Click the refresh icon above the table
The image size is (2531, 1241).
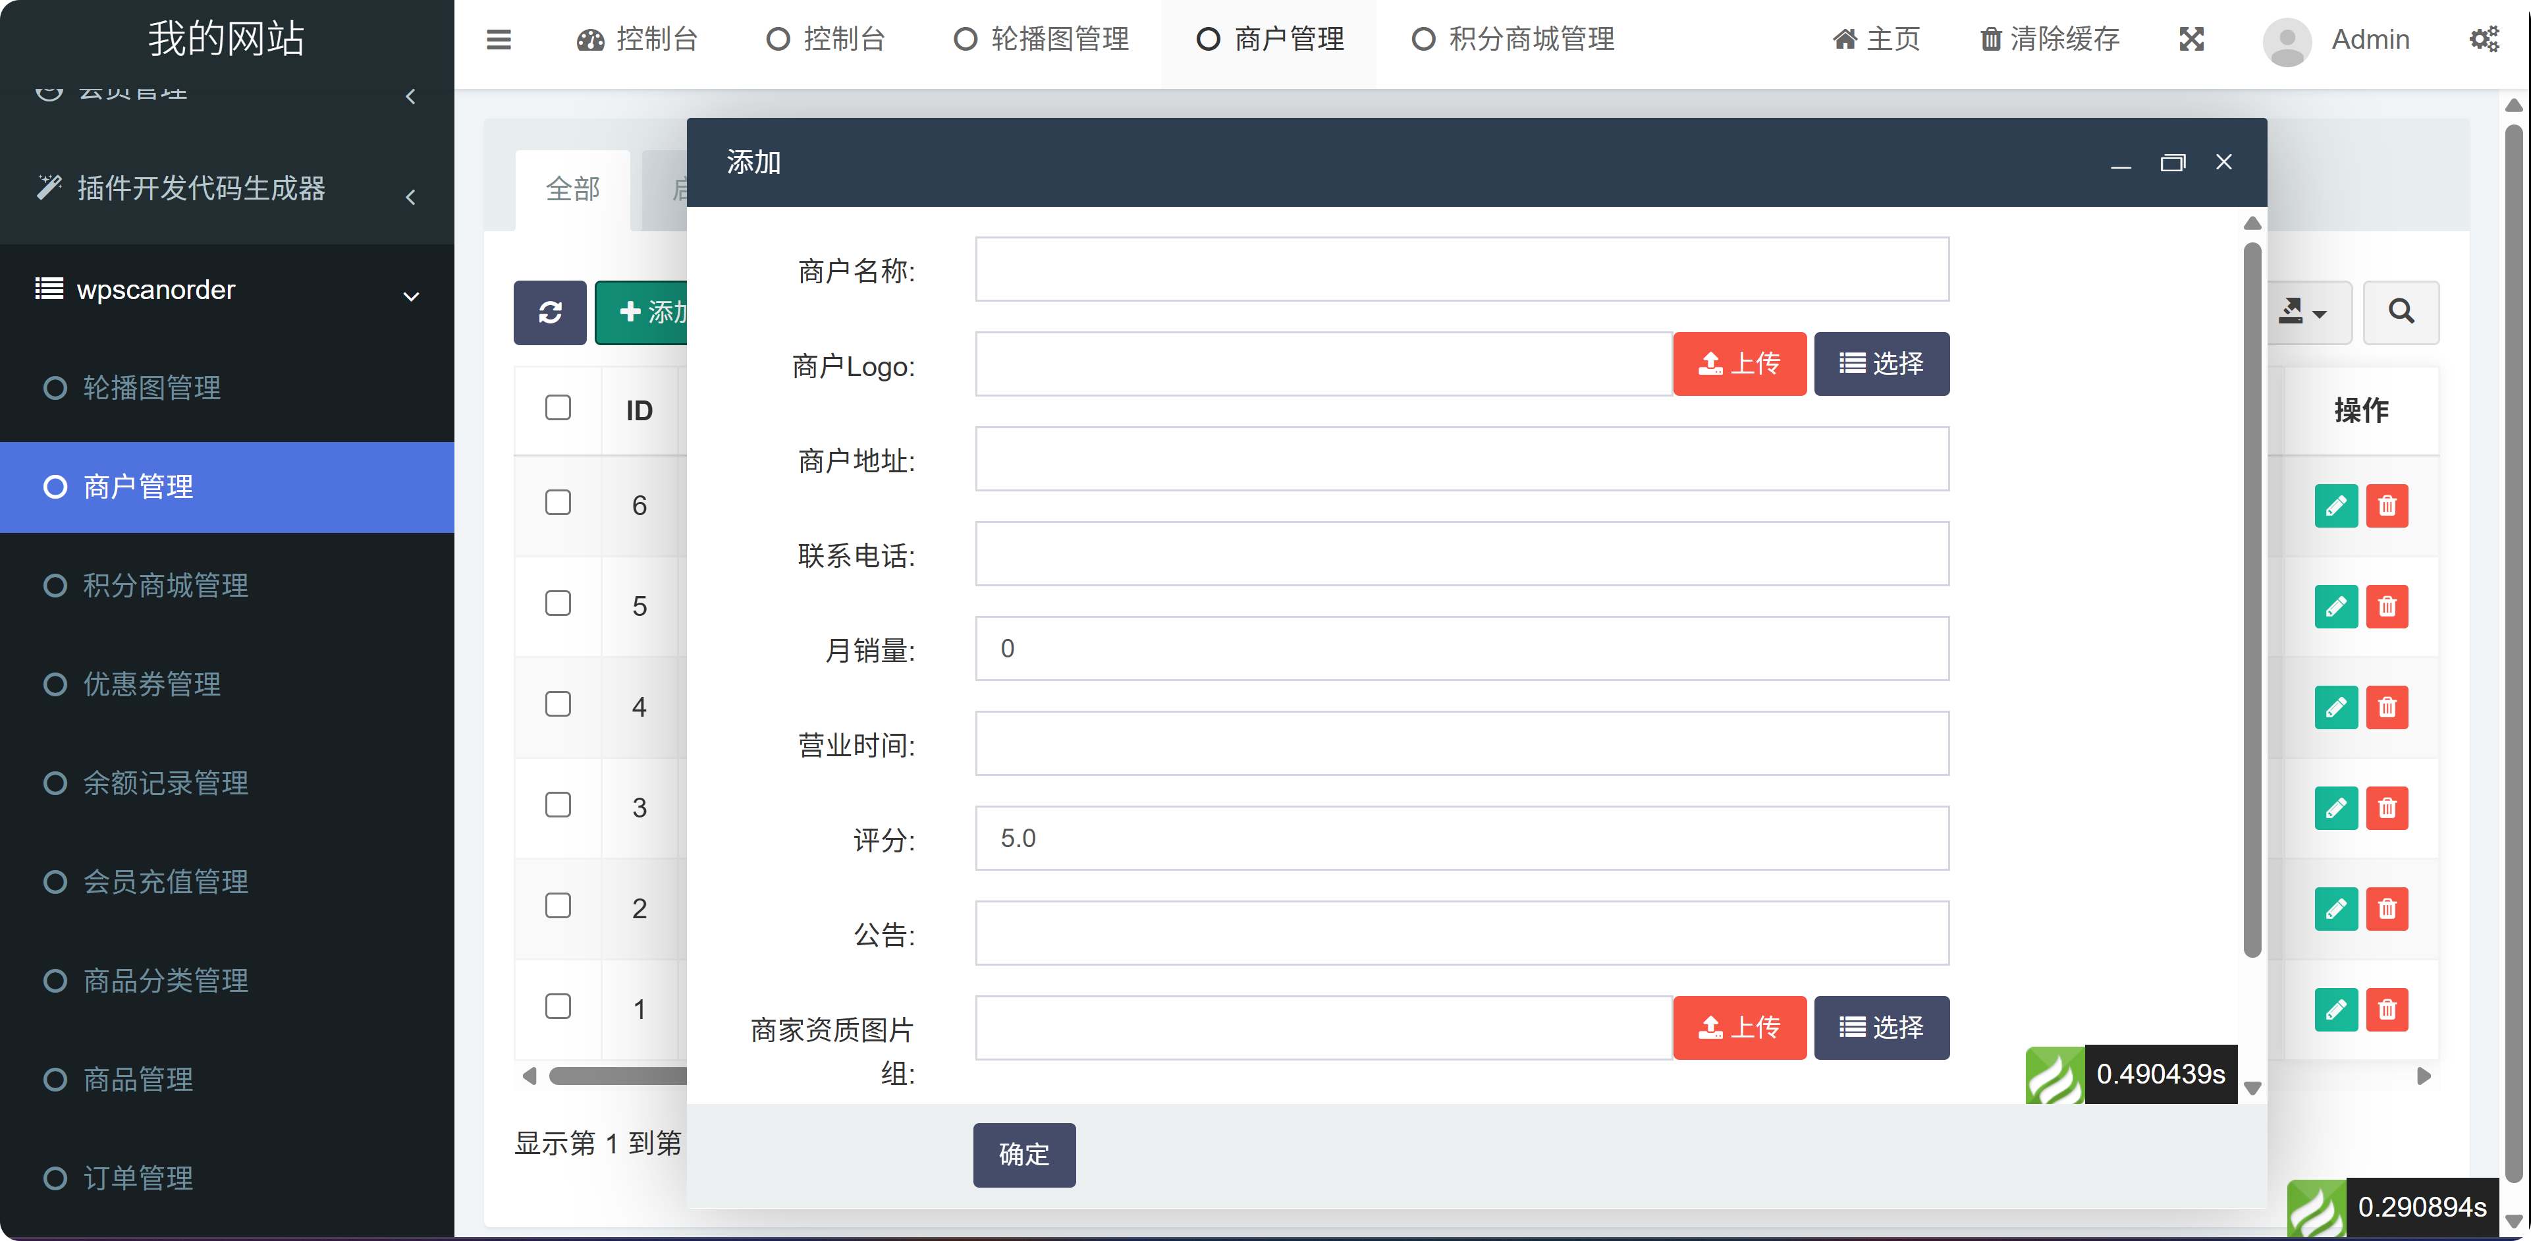pyautogui.click(x=549, y=312)
